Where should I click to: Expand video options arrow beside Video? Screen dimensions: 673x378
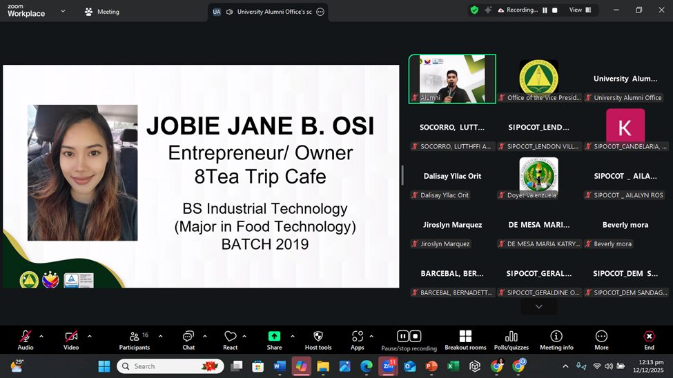point(89,337)
